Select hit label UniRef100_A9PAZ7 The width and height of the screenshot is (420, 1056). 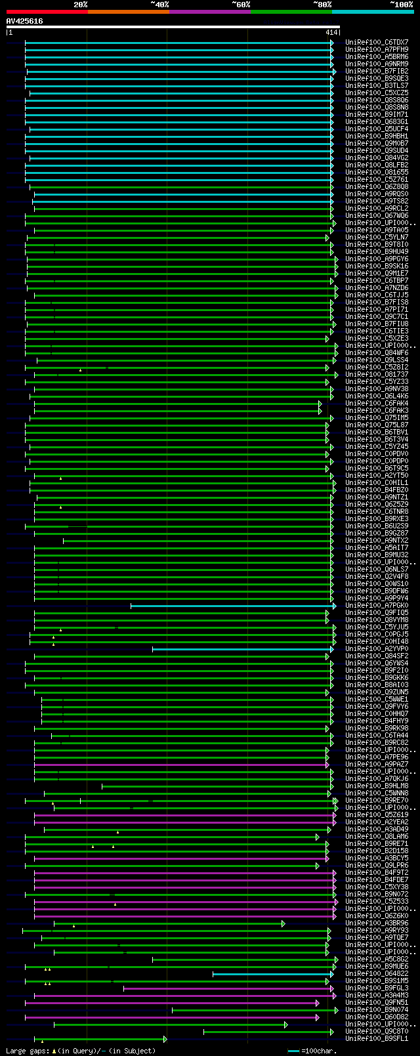[x=377, y=764]
